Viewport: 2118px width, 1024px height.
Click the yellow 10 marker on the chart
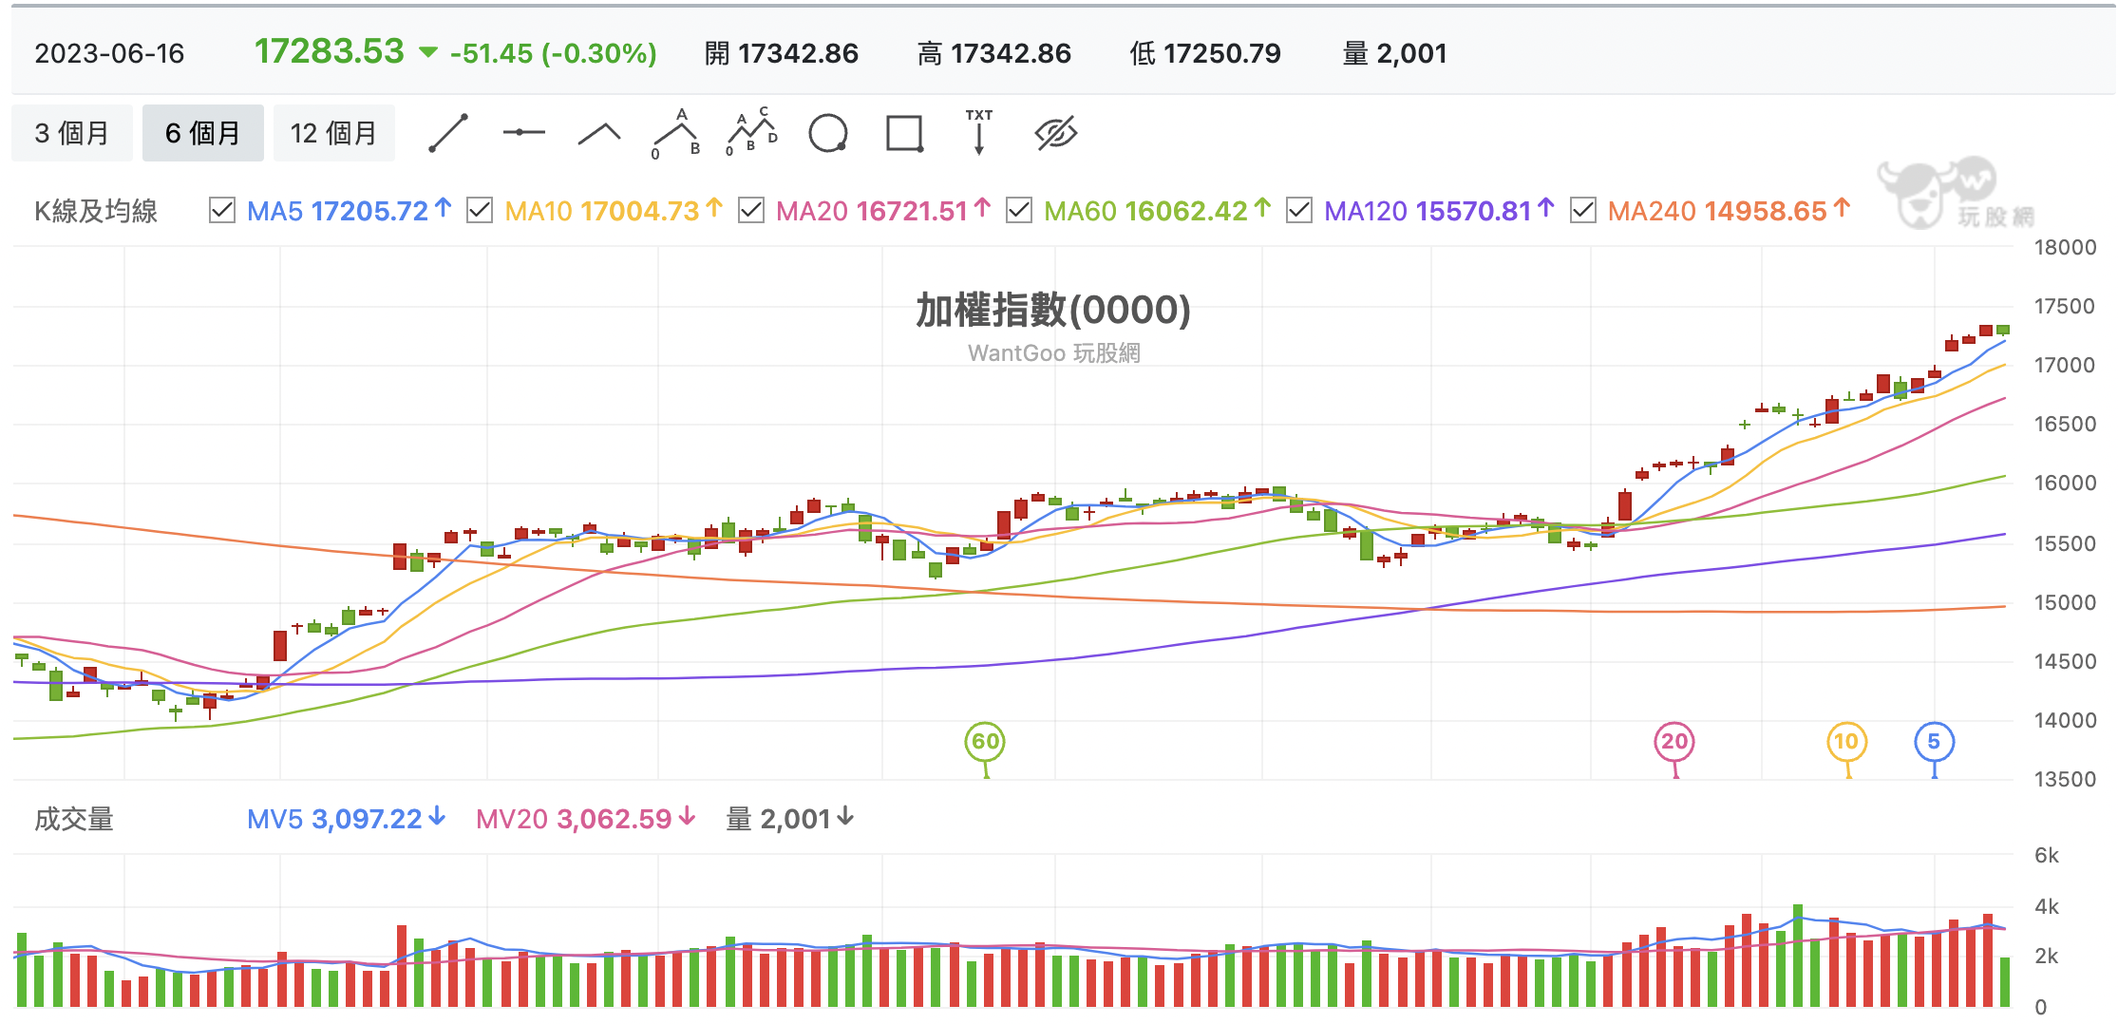pos(1846,742)
